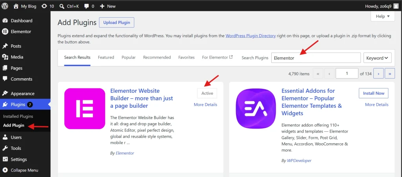
Task: Open the Elementor author link
Action: [125, 153]
